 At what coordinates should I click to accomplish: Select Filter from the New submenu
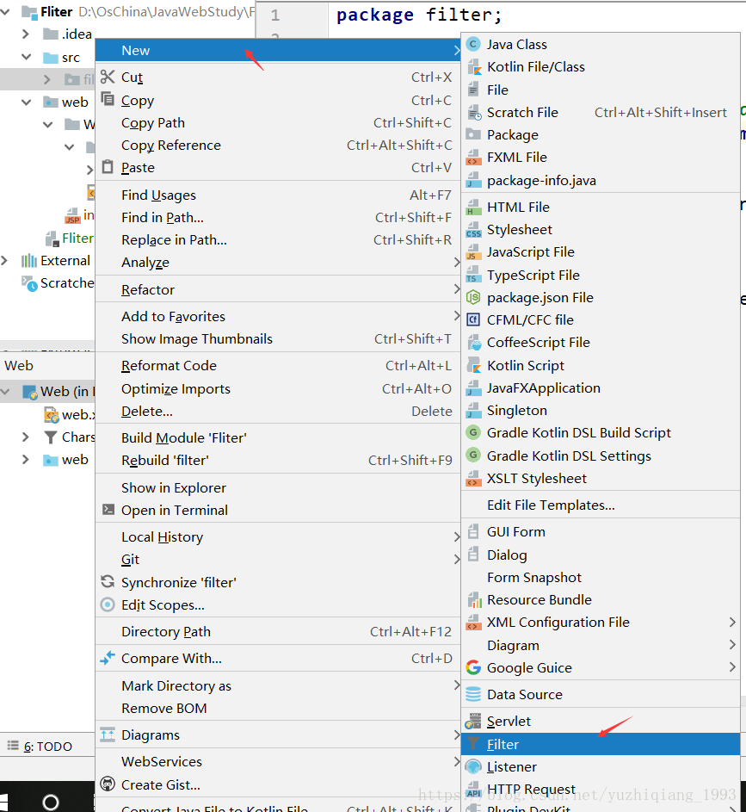pos(503,745)
